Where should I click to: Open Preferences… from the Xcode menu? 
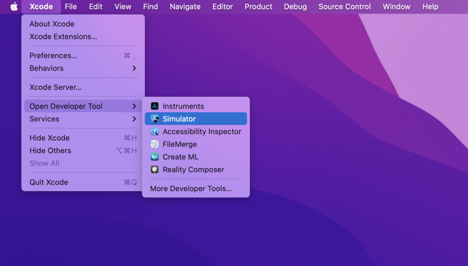[x=83, y=56]
